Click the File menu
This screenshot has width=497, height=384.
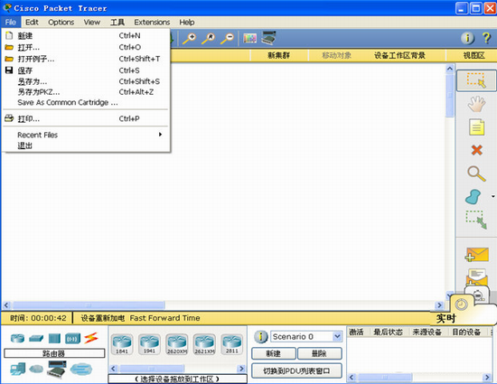pyautogui.click(x=11, y=23)
